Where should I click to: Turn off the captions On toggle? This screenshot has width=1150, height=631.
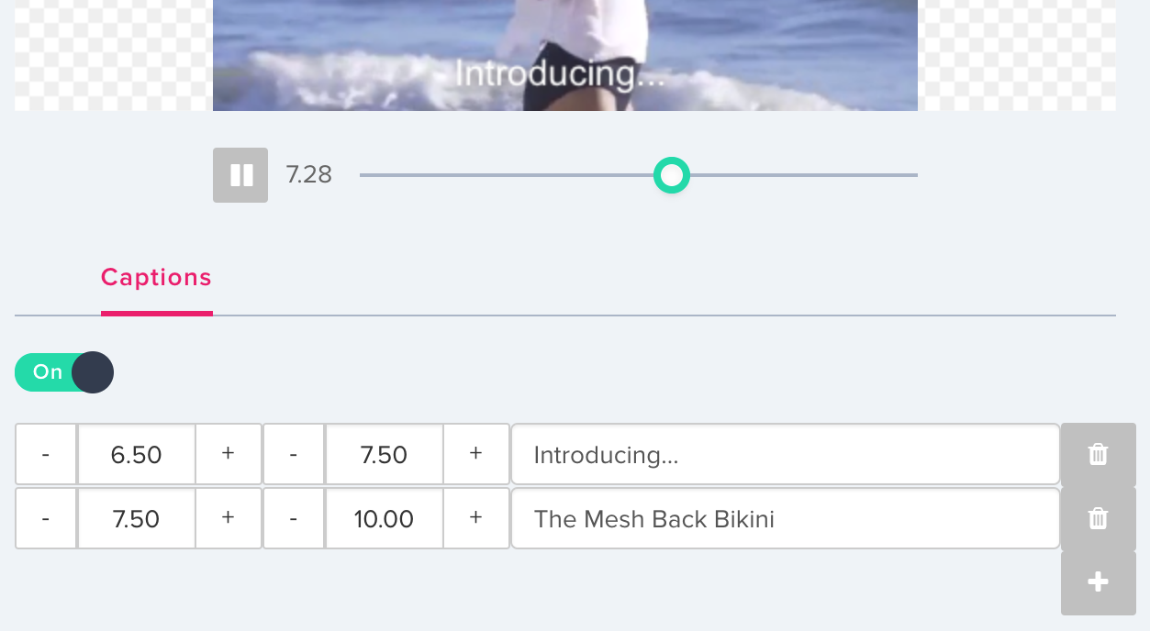(64, 372)
